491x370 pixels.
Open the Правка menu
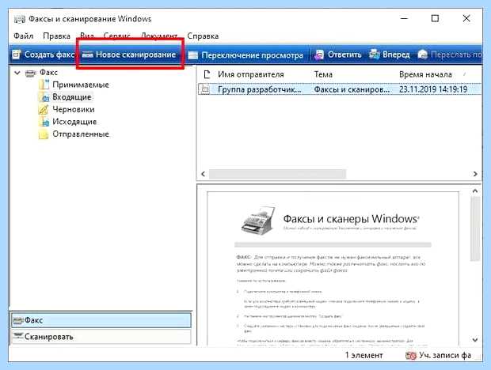point(57,36)
